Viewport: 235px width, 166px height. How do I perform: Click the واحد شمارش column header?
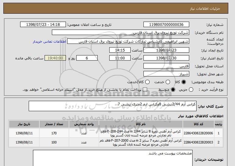click(84, 124)
